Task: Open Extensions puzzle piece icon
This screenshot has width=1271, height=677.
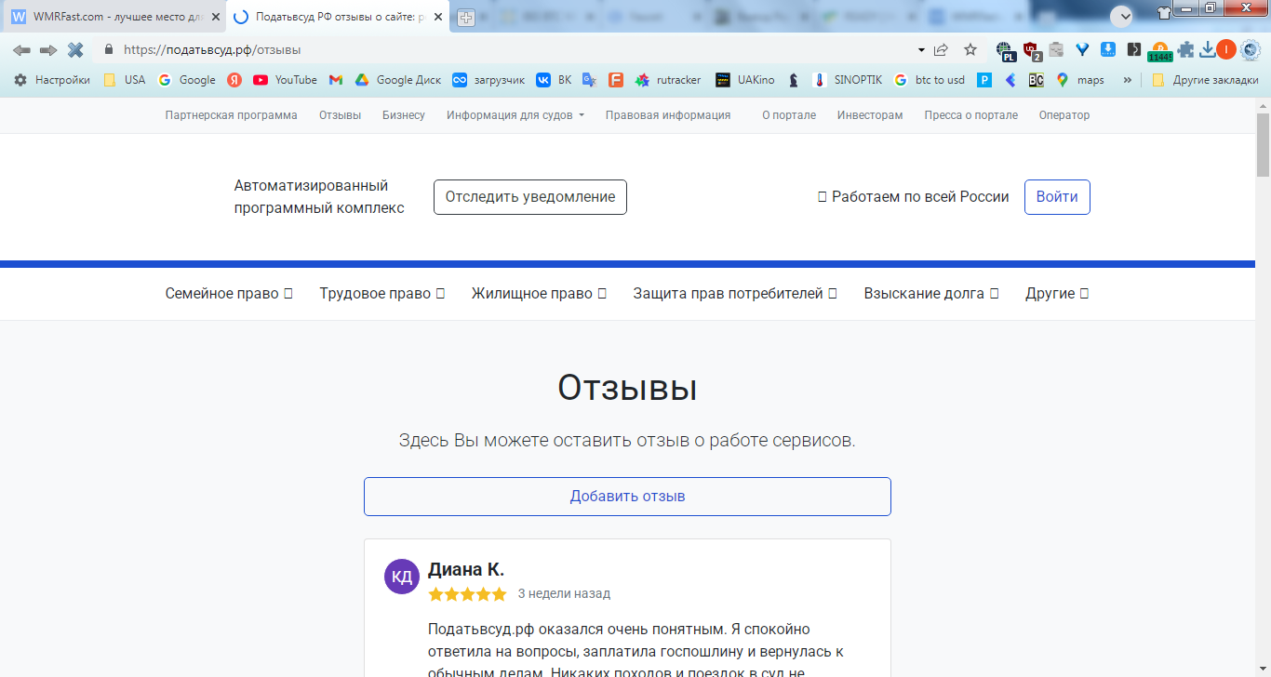Action: (1185, 50)
